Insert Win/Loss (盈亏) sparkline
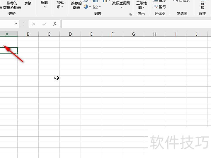The width and height of the screenshot is (211, 158). pyautogui.click(x=160, y=7)
